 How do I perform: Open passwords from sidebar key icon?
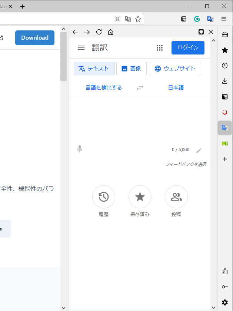(225, 287)
